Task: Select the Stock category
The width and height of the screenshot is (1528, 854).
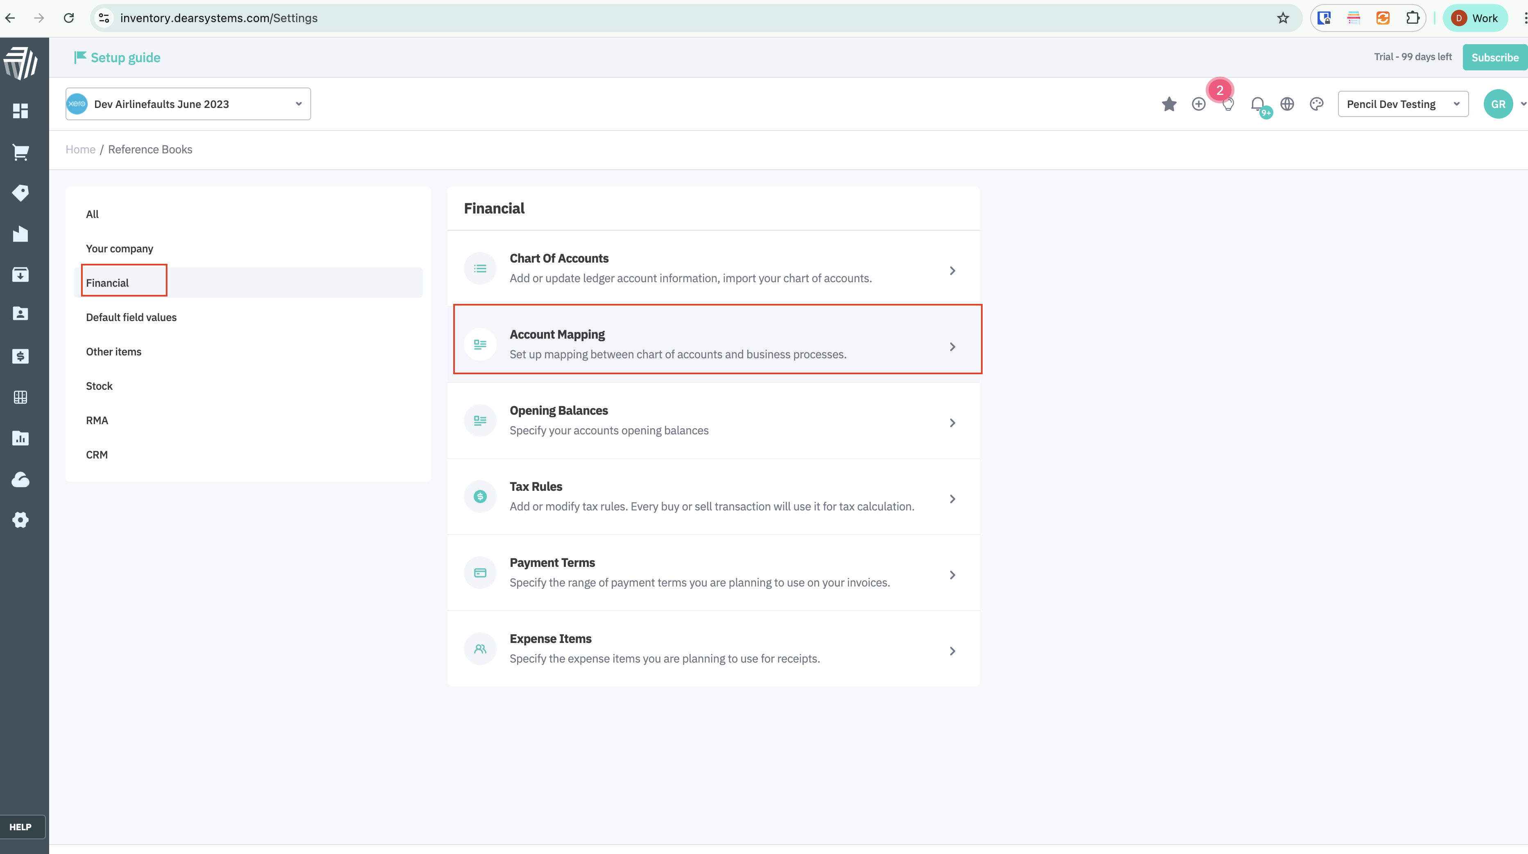Action: pyautogui.click(x=99, y=386)
